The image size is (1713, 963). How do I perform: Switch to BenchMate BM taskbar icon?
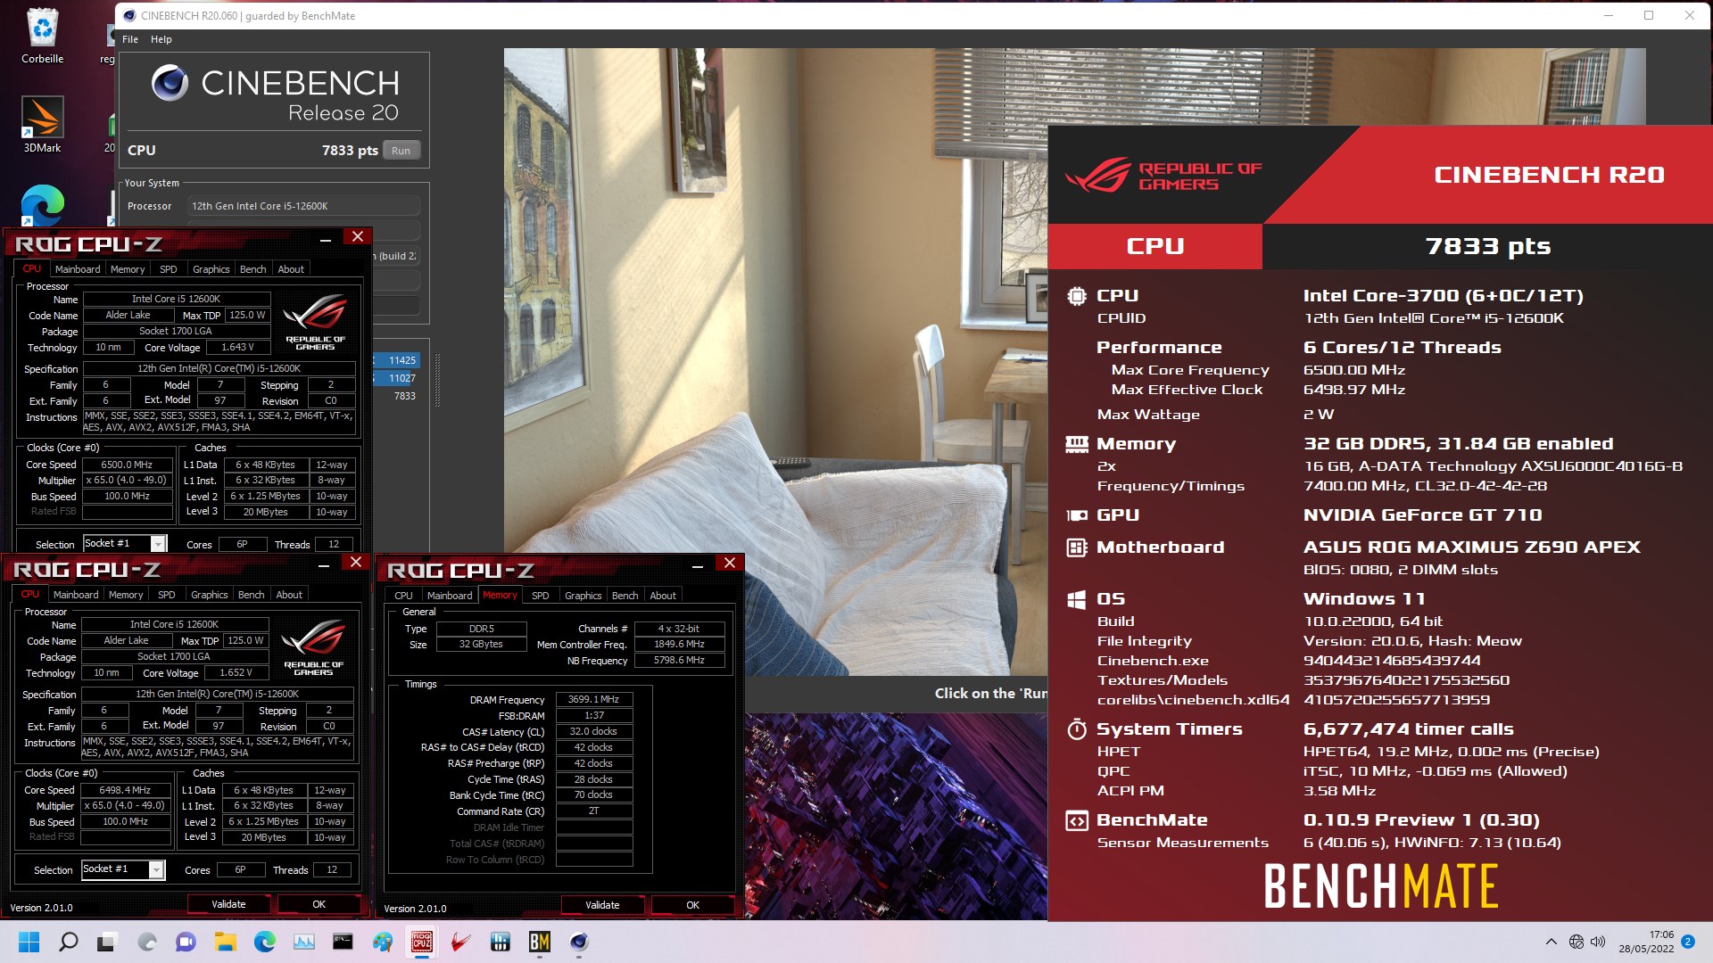(539, 942)
